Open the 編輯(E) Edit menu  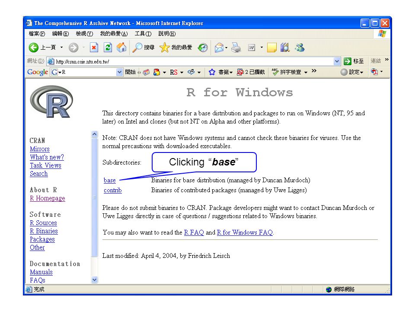tap(61, 34)
